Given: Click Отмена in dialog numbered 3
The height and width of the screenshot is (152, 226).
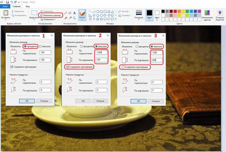Looking at the screenshot, I should (156, 101).
